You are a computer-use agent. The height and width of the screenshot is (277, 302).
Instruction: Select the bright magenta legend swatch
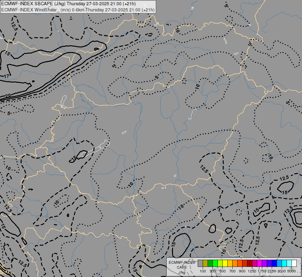[259, 263]
